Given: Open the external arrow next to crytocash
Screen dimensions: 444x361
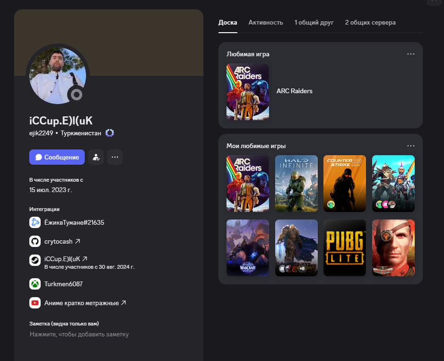Looking at the screenshot, I should click(x=78, y=241).
